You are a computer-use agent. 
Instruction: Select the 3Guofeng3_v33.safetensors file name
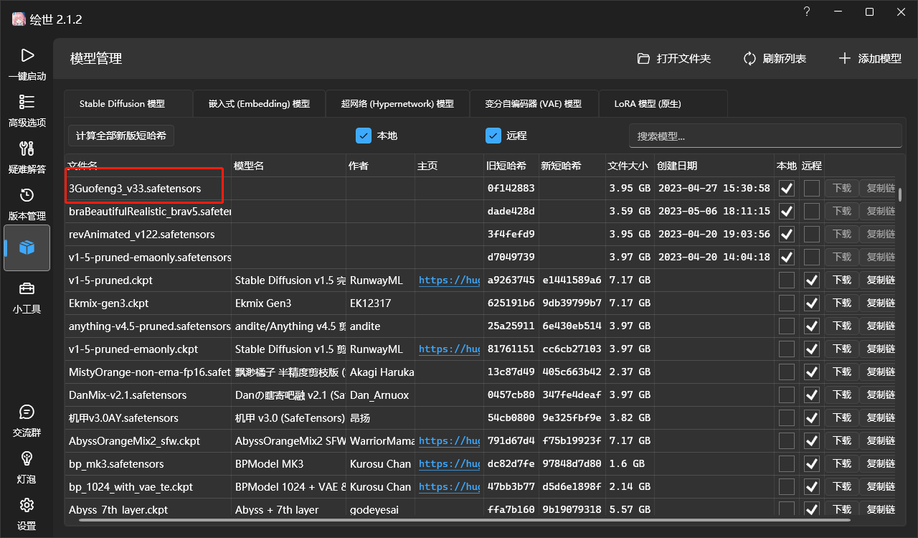(135, 188)
